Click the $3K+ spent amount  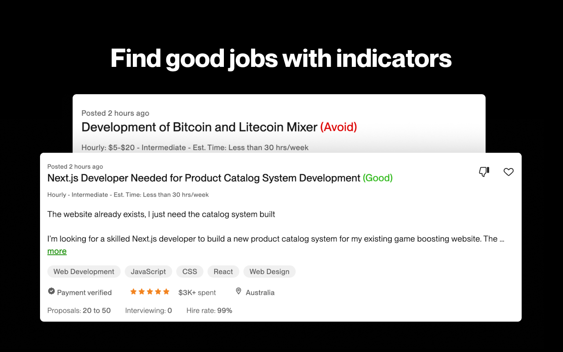click(197, 292)
